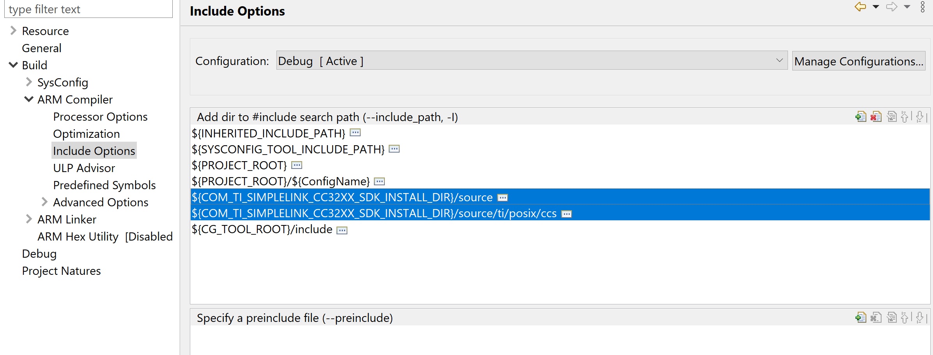This screenshot has width=933, height=355.
Task: Go back using the yellow arrow
Action: coord(860,7)
